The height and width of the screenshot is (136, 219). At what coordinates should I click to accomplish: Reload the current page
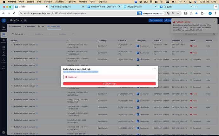pyautogui.click(x=14, y=13)
